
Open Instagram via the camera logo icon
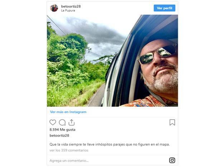pos(172,160)
